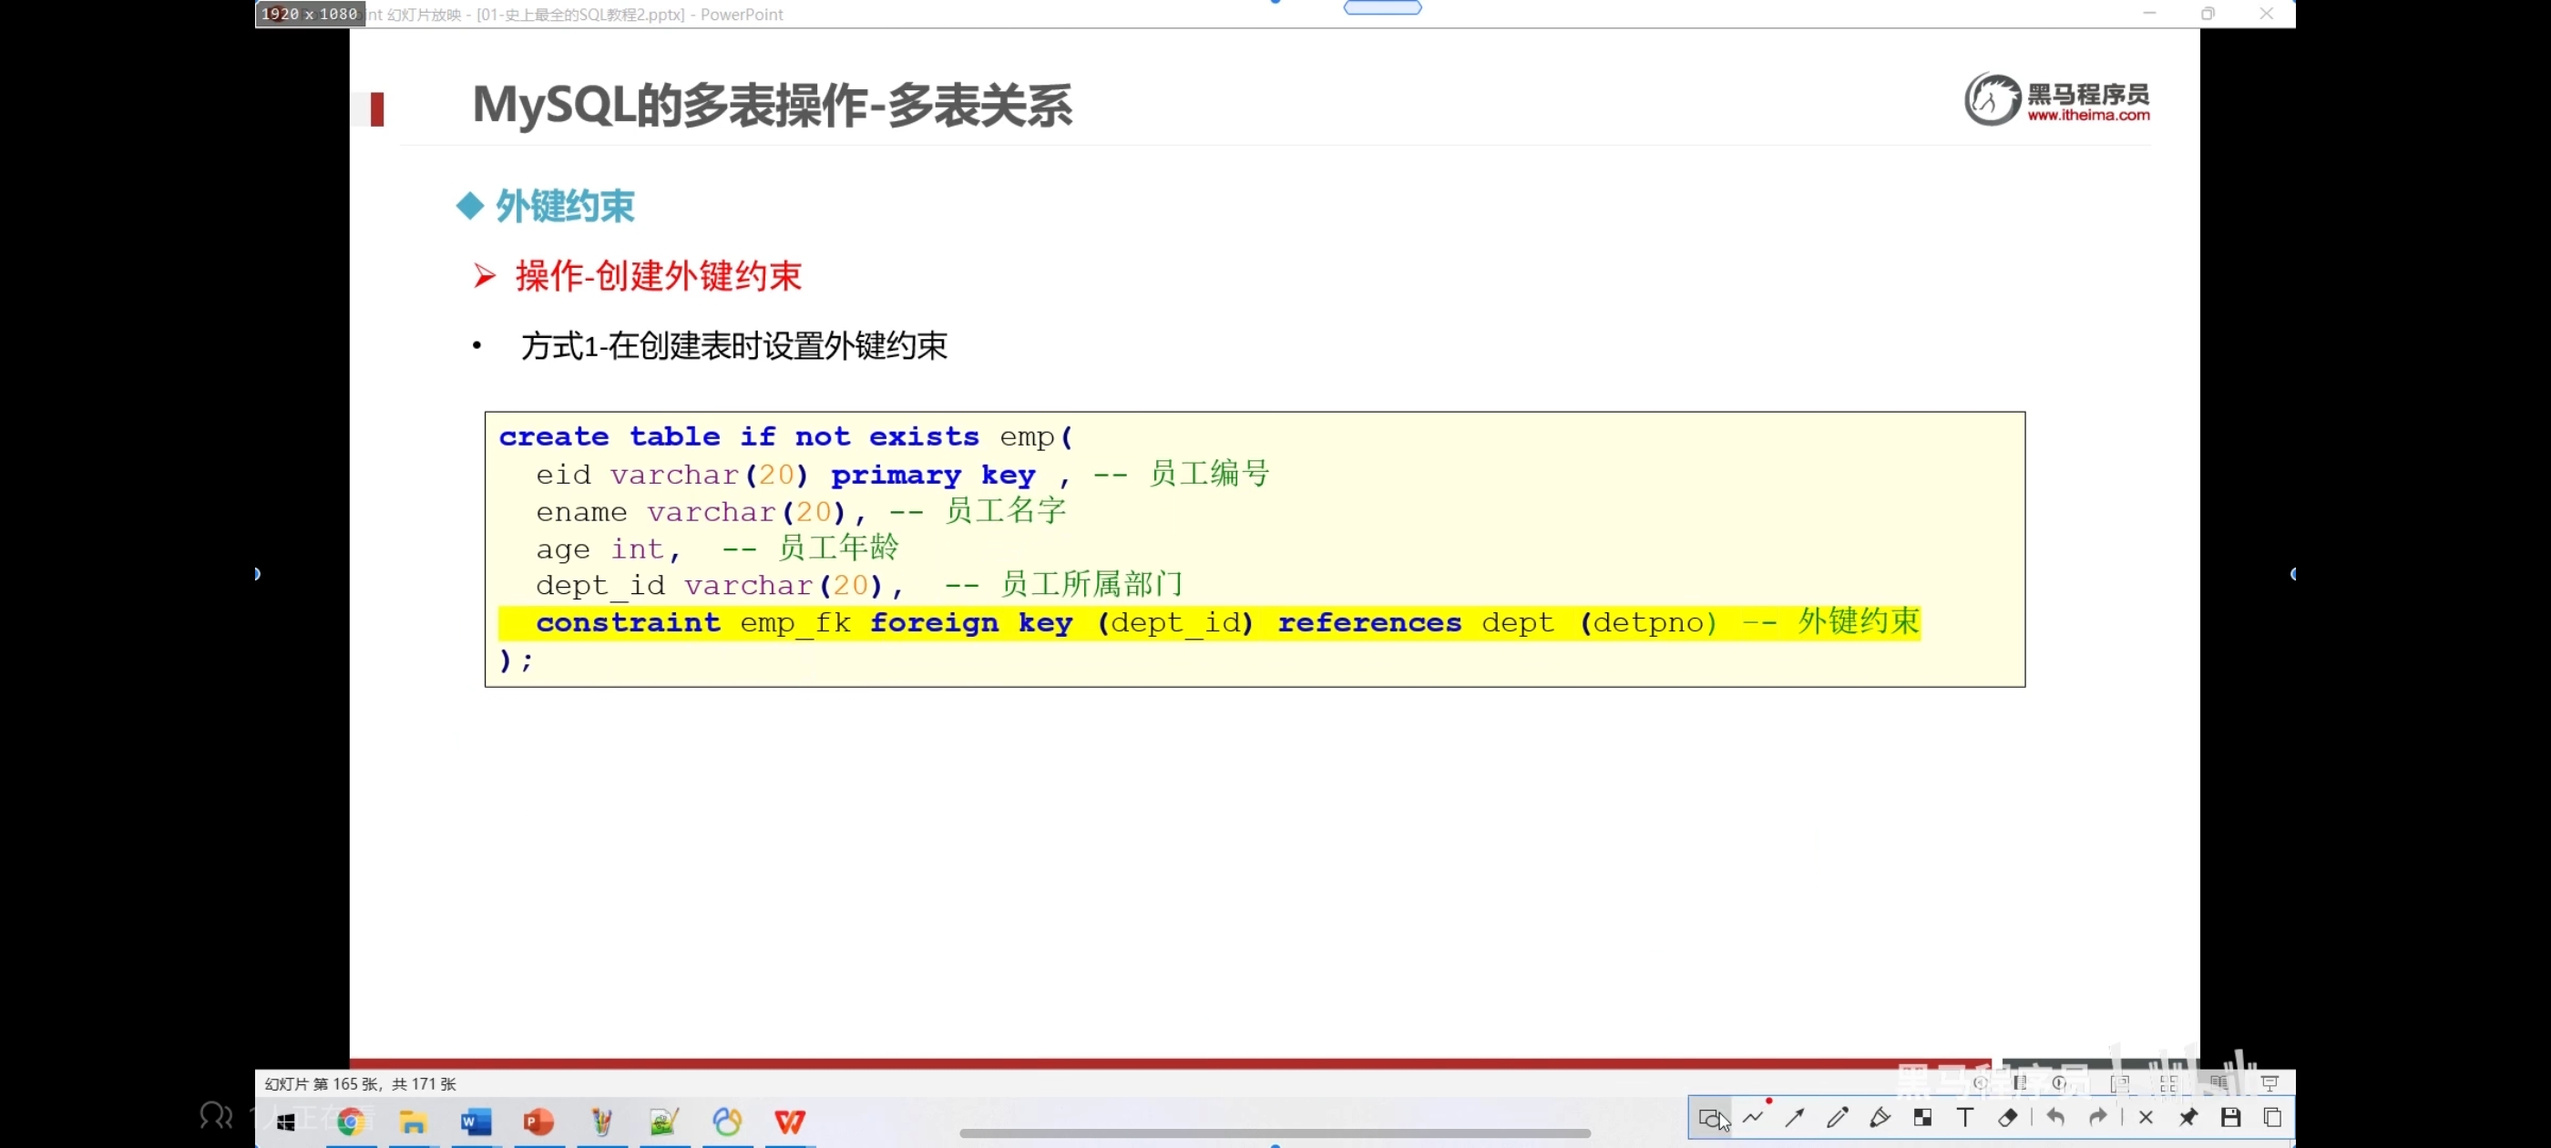Undo the last annotation
This screenshot has width=2551, height=1148.
[2054, 1117]
